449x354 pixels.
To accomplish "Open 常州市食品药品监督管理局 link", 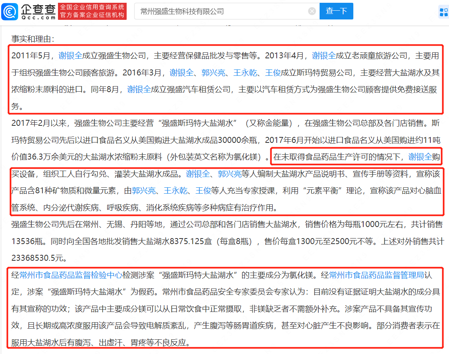I will tap(377, 275).
